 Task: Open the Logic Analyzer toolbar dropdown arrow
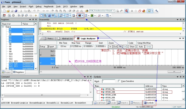pyautogui.click(x=82, y=15)
